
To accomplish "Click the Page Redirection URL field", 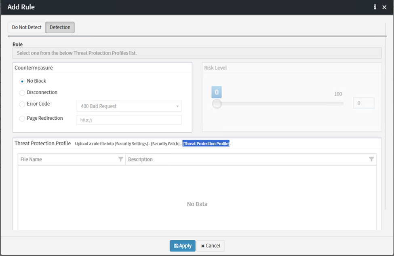I will coord(129,120).
